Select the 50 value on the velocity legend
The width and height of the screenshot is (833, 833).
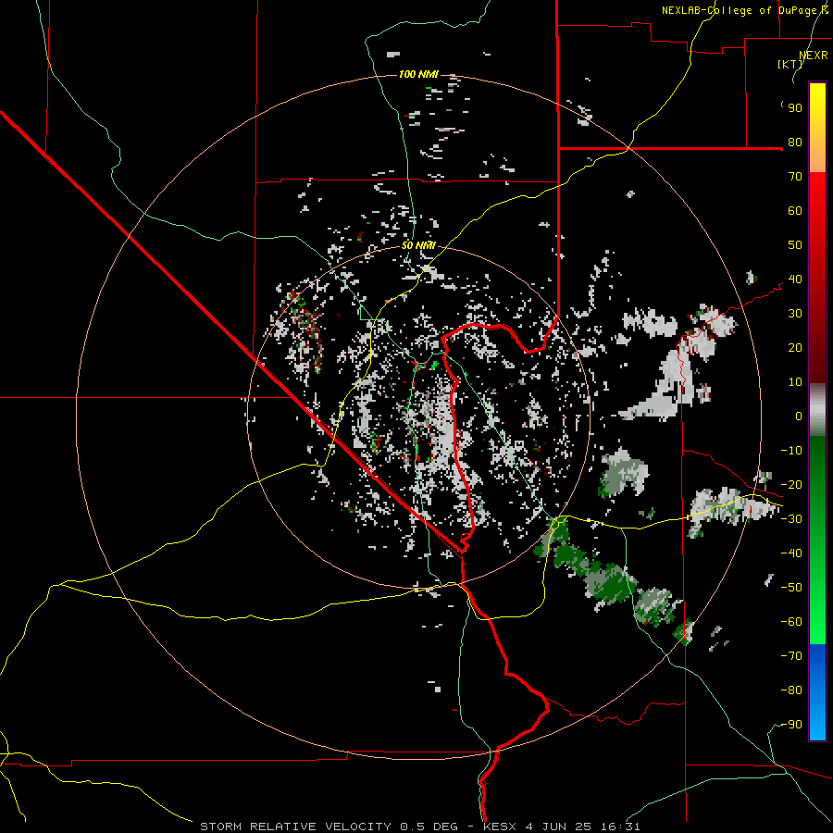tap(795, 245)
